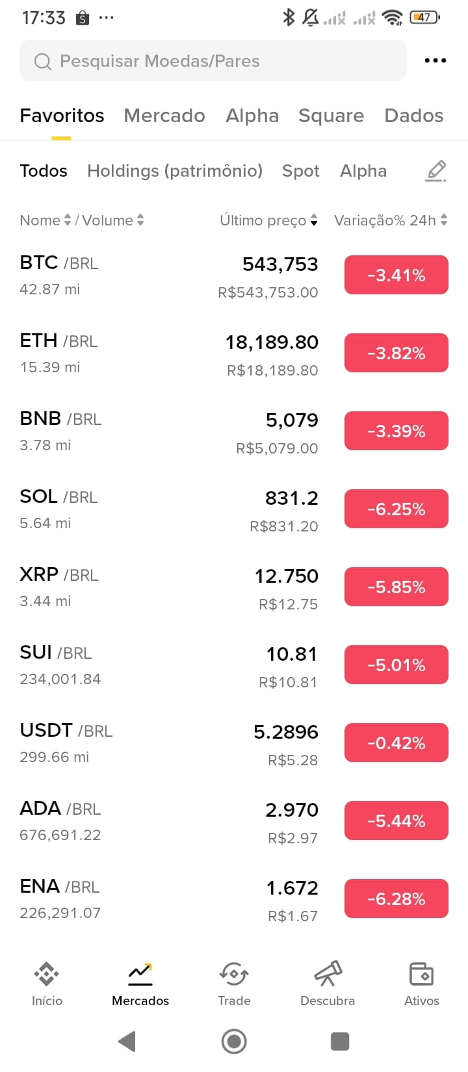Open Descubra telescope icon
The image size is (468, 1072).
(328, 974)
